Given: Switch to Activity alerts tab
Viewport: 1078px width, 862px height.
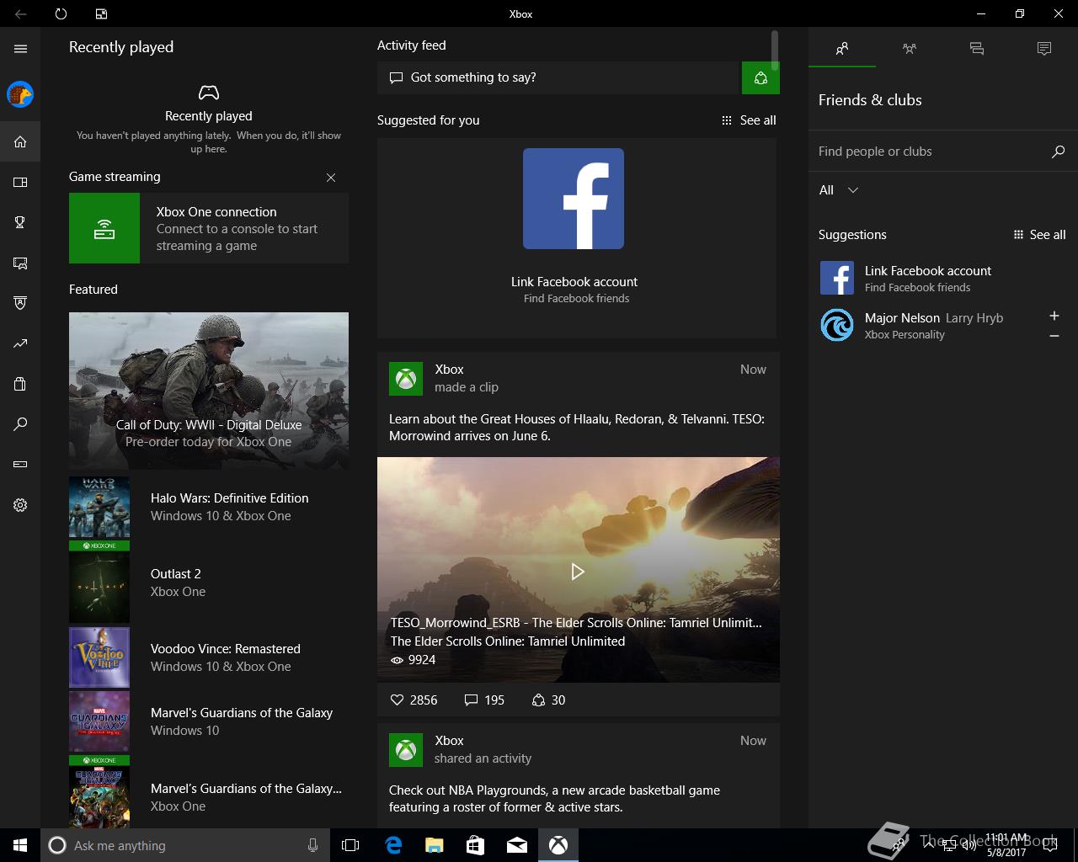Looking at the screenshot, I should pyautogui.click(x=1044, y=49).
